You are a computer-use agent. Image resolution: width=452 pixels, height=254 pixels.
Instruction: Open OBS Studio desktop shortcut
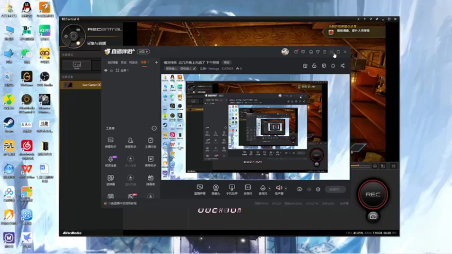tap(45, 79)
